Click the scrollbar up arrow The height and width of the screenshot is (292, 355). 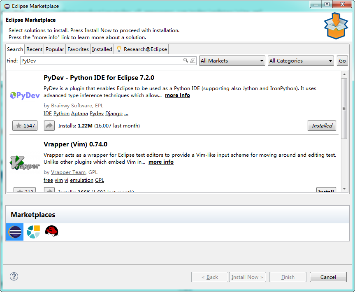pyautogui.click(x=344, y=74)
